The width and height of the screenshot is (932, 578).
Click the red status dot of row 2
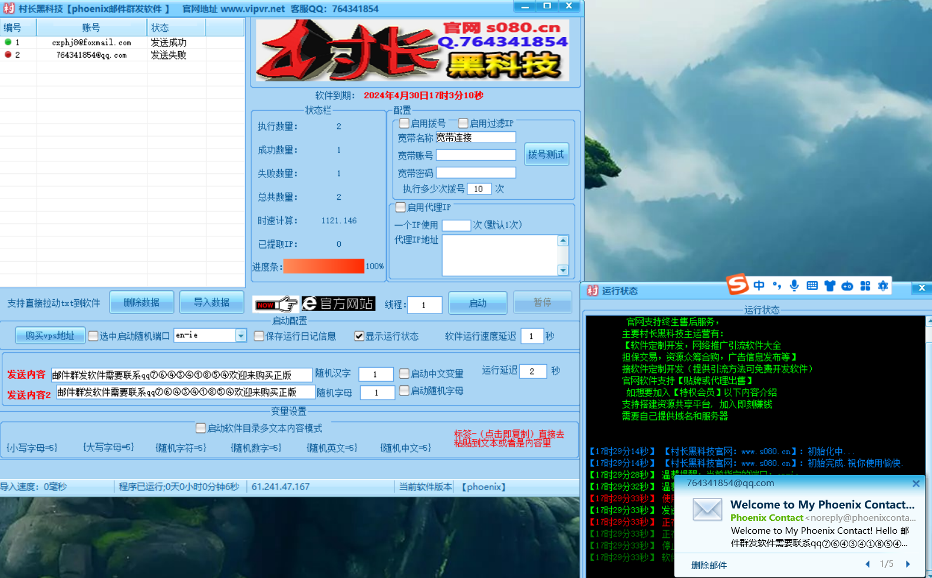(x=8, y=54)
